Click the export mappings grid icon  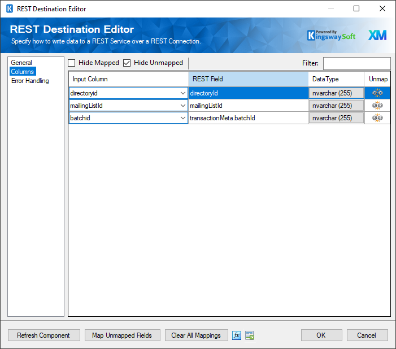[250, 335]
